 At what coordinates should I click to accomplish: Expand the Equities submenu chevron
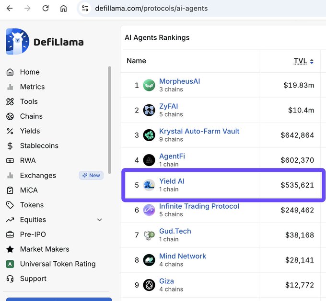[x=100, y=220]
